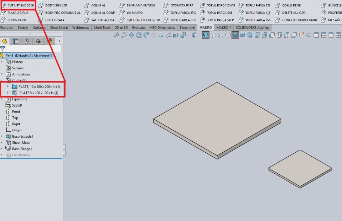The width and height of the screenshot is (342, 221).
Task: Run the SHOW BODY macro
Action: pyautogui.click(x=14, y=20)
